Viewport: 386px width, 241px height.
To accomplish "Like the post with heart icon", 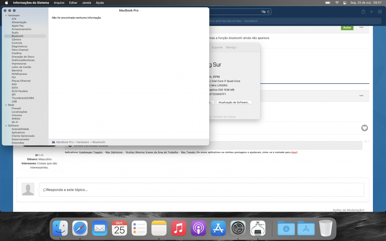I will [365, 128].
